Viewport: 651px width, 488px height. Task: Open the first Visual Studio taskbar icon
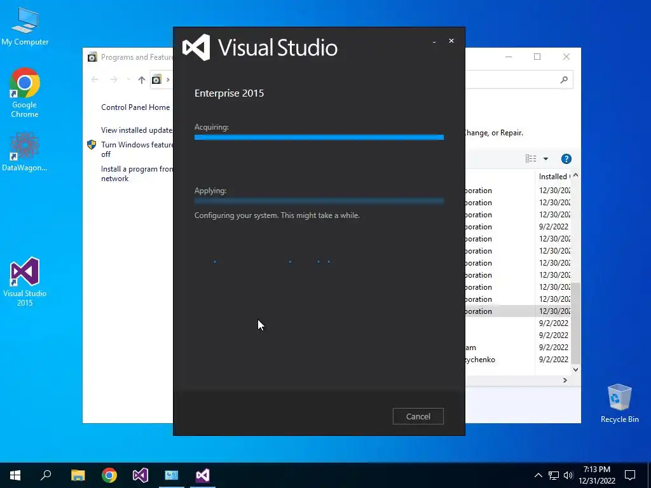[x=140, y=475]
